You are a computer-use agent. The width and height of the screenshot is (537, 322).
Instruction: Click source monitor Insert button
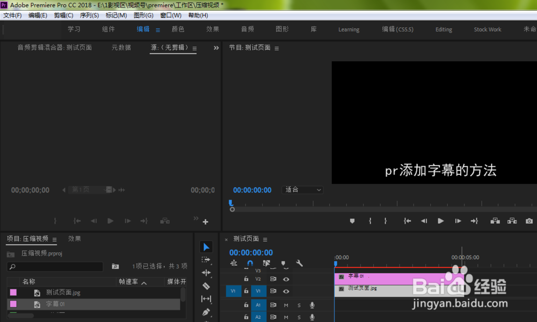click(165, 221)
